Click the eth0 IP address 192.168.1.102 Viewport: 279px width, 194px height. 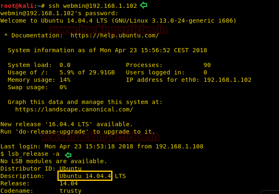[x=227, y=80]
